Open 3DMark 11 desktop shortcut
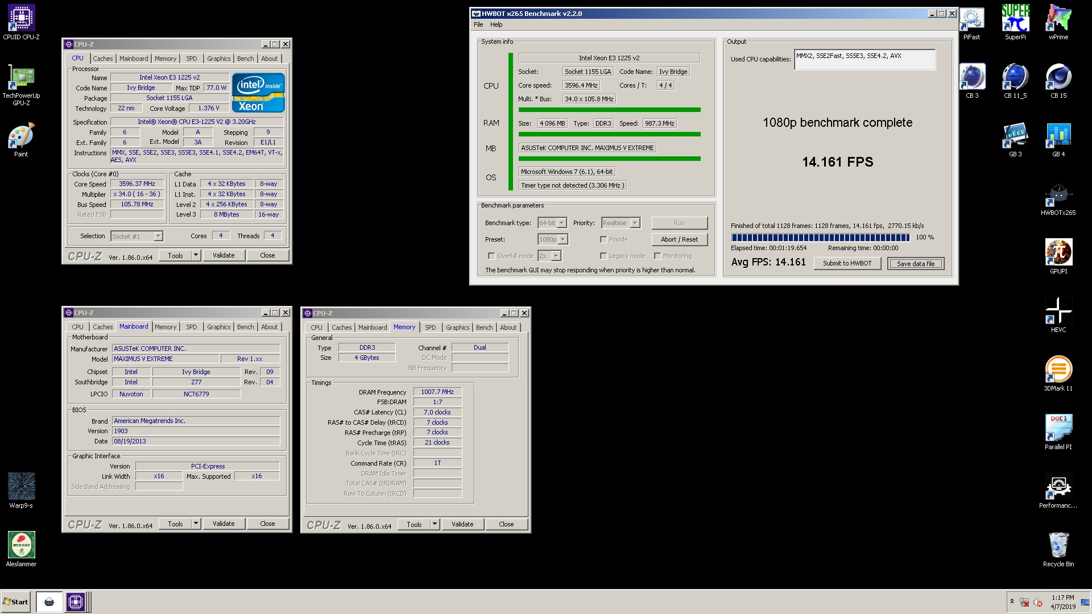This screenshot has height=614, width=1092. click(1058, 374)
